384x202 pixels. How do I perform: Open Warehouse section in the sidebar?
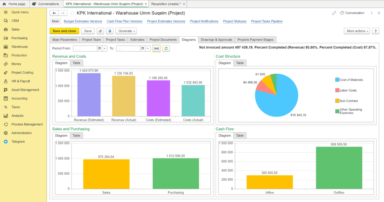pyautogui.click(x=19, y=47)
